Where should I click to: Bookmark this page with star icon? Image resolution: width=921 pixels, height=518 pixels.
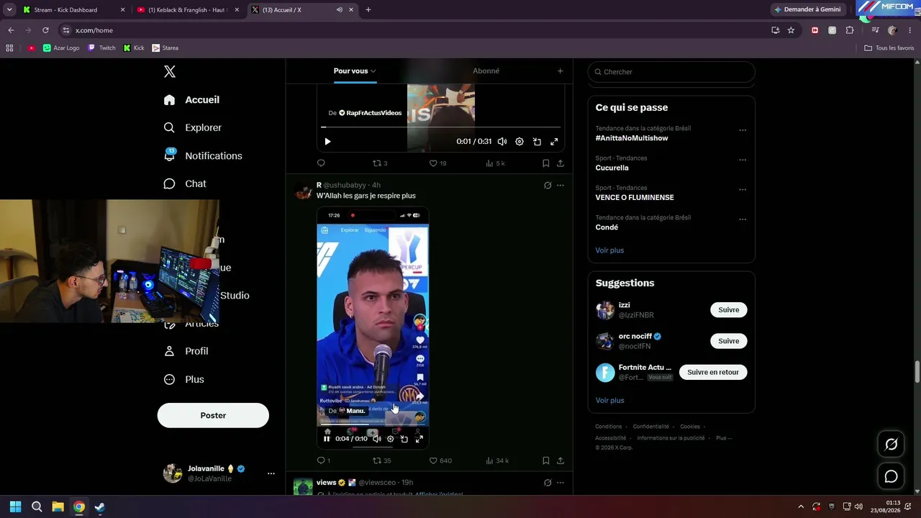point(791,30)
